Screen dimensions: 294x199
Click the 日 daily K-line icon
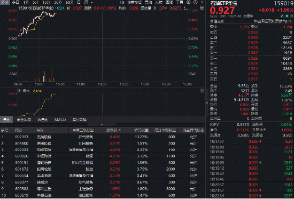click(x=79, y=2)
